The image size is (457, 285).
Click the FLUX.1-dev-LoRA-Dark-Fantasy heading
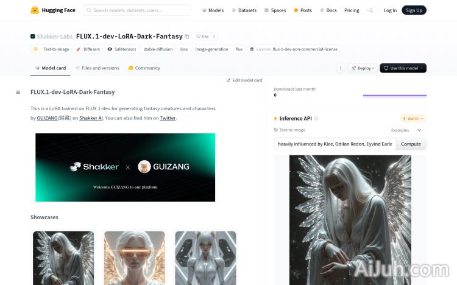[x=73, y=92]
